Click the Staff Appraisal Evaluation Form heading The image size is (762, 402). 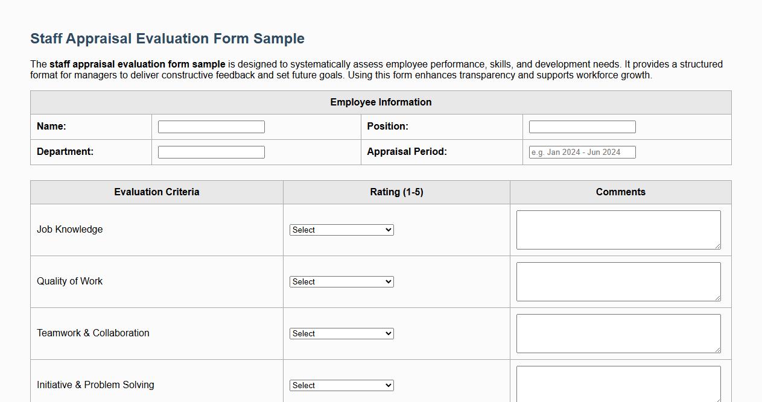tap(167, 38)
